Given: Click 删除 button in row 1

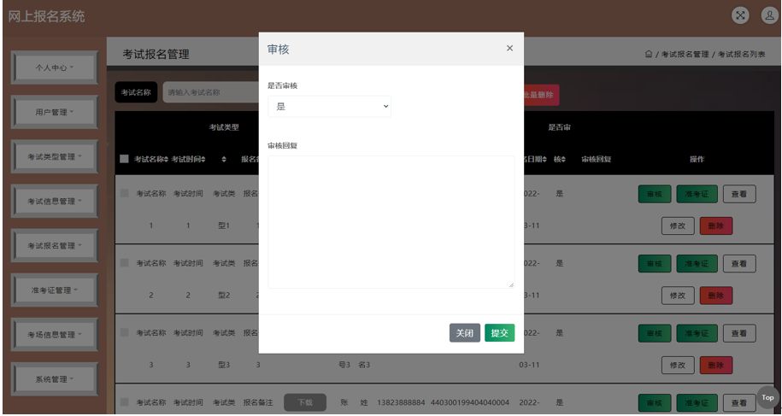Looking at the screenshot, I should coord(715,226).
